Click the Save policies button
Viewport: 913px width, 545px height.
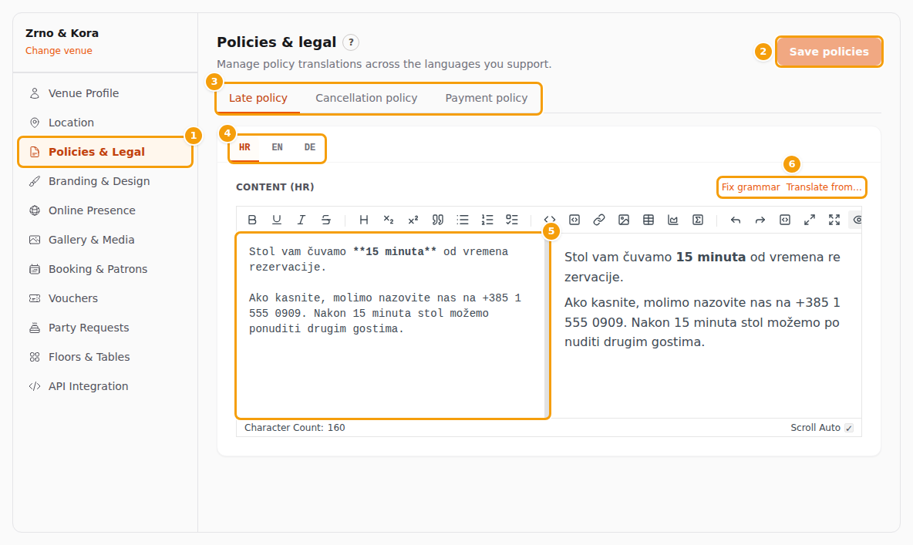[829, 51]
